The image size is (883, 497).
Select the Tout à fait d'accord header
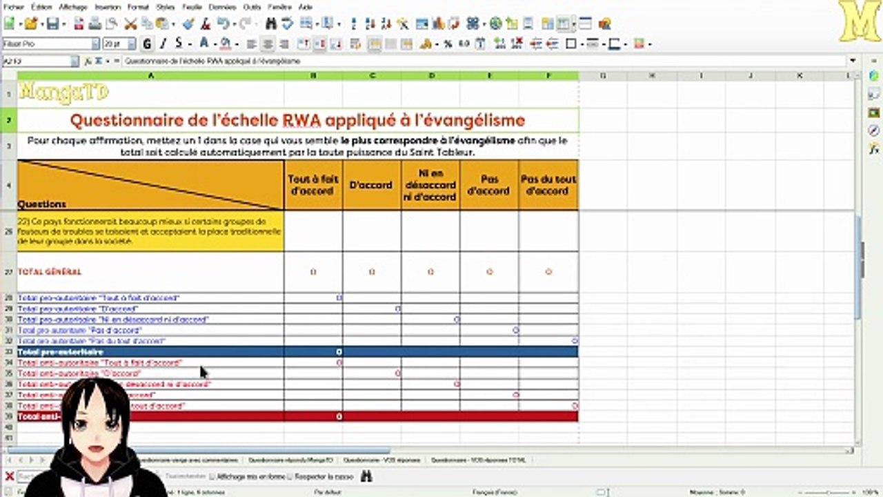(313, 185)
